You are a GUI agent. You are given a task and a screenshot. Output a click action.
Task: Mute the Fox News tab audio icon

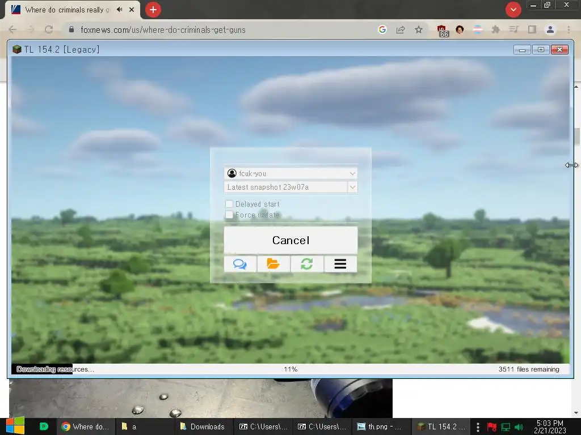[x=119, y=10]
